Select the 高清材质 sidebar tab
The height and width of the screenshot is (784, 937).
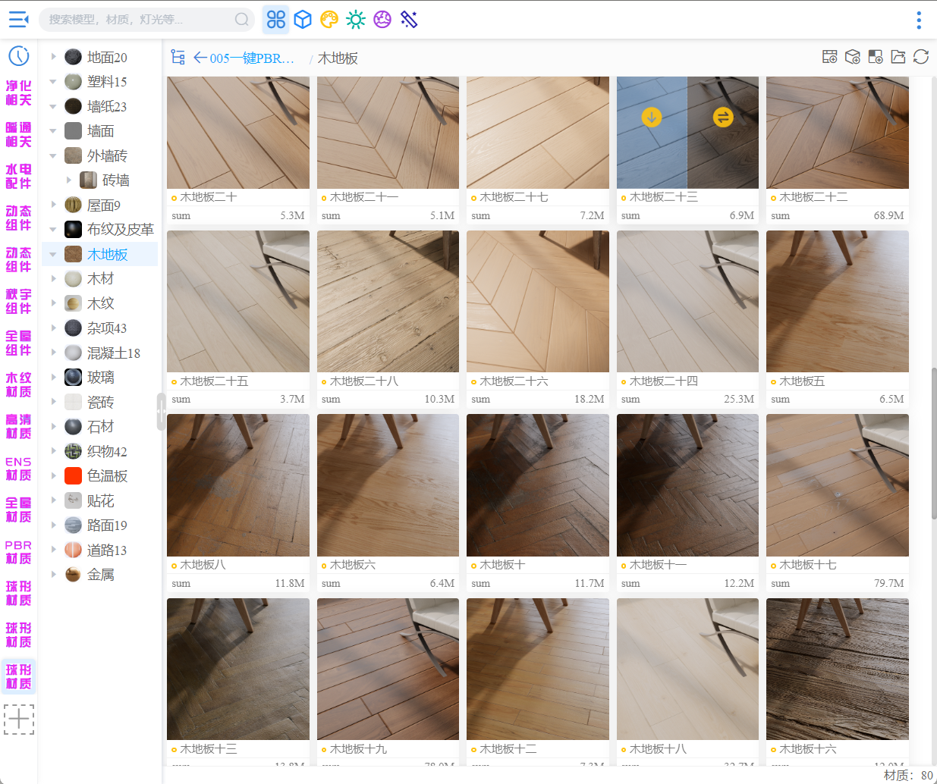tap(18, 426)
